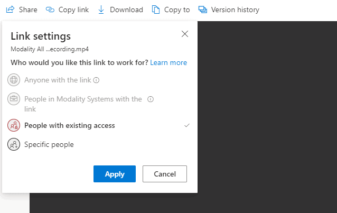Click the briefcase icon for Modality Systems
The image size is (337, 213).
[14, 99]
